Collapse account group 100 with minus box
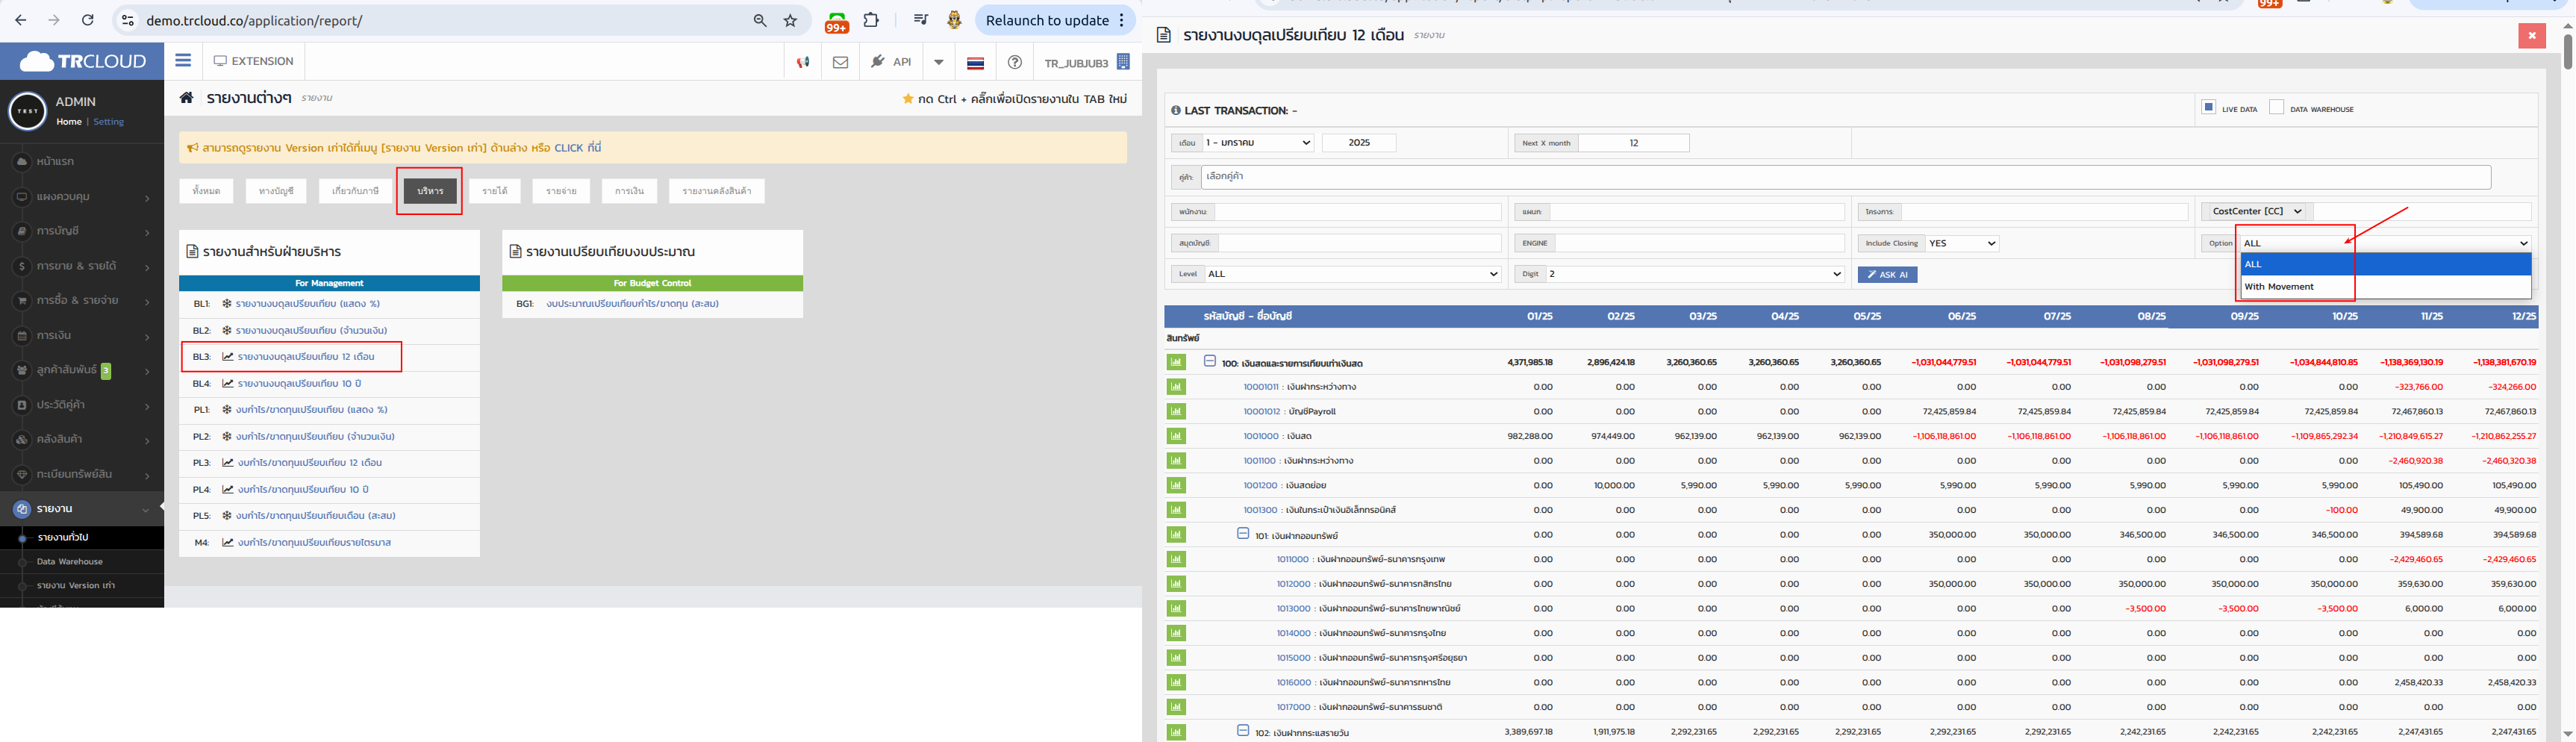 point(1209,362)
